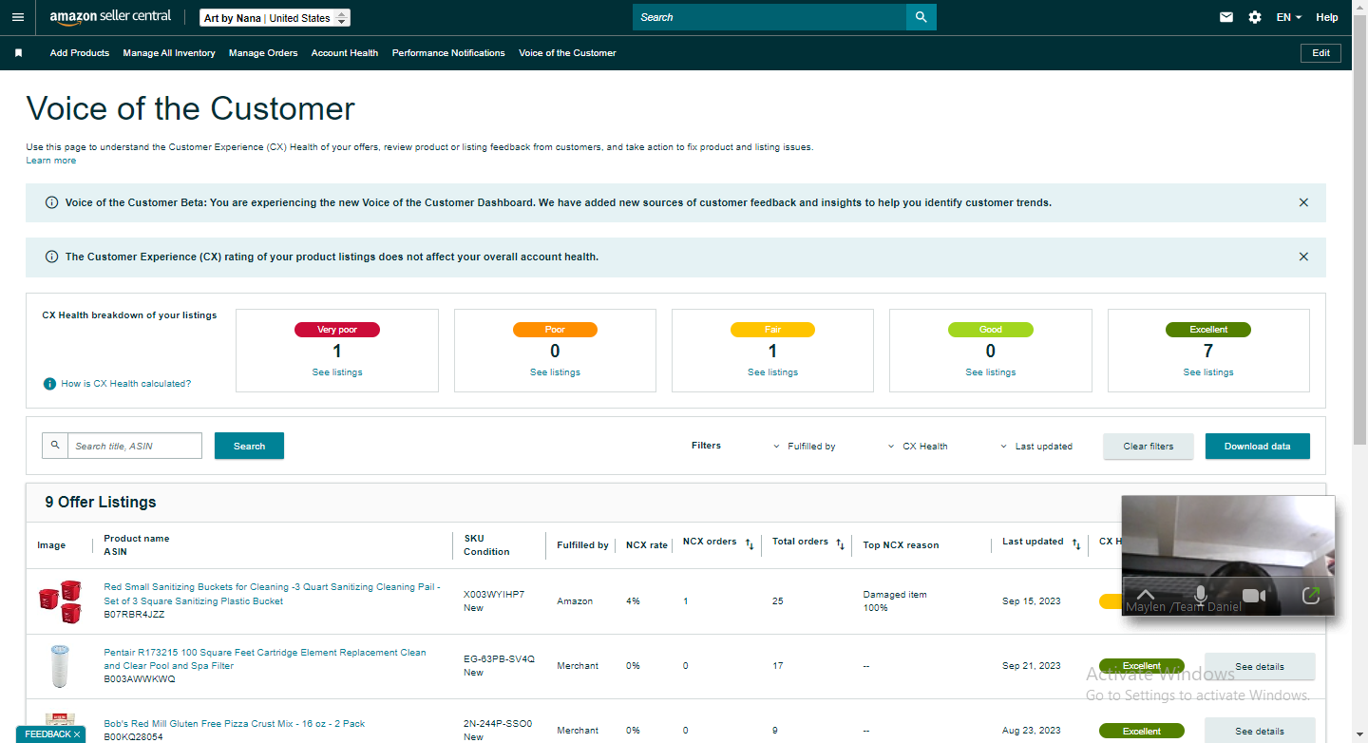Click the red sanitizing buckets thumbnail

point(59,601)
